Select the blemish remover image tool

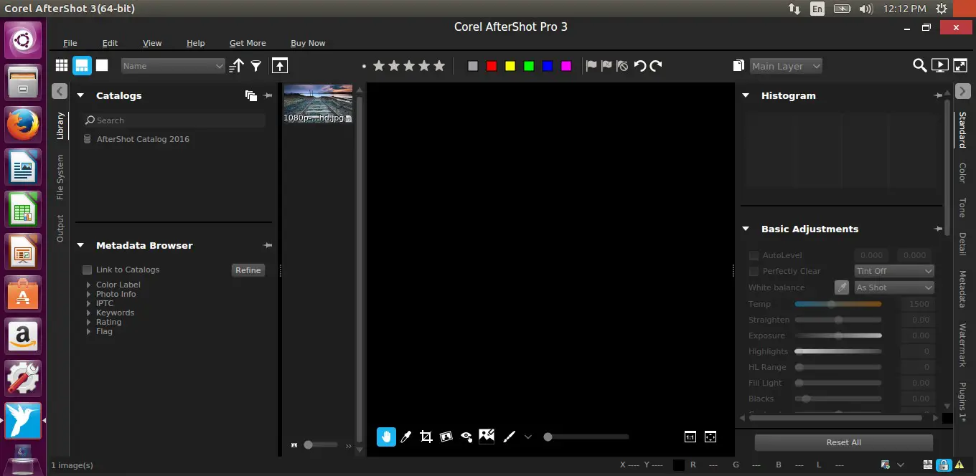pos(487,436)
